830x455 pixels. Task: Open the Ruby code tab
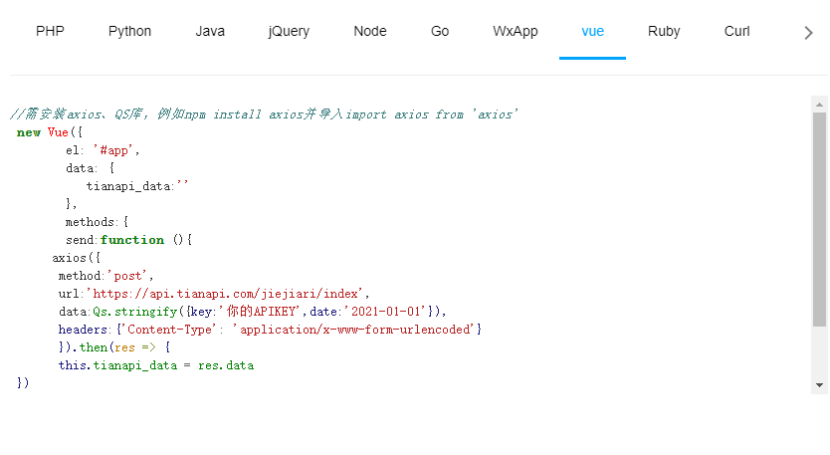point(664,31)
